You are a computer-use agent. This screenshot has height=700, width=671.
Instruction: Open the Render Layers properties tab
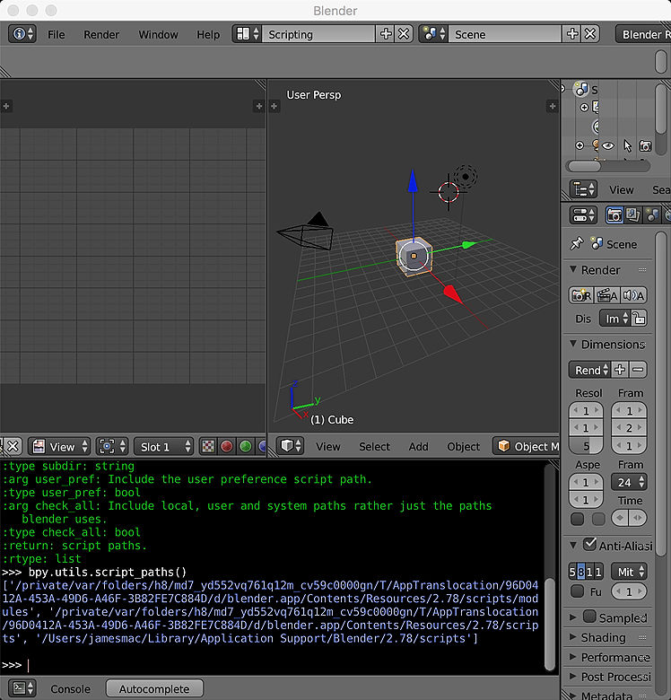pos(633,215)
